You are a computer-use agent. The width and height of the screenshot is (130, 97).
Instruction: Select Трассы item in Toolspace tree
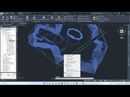(6, 57)
